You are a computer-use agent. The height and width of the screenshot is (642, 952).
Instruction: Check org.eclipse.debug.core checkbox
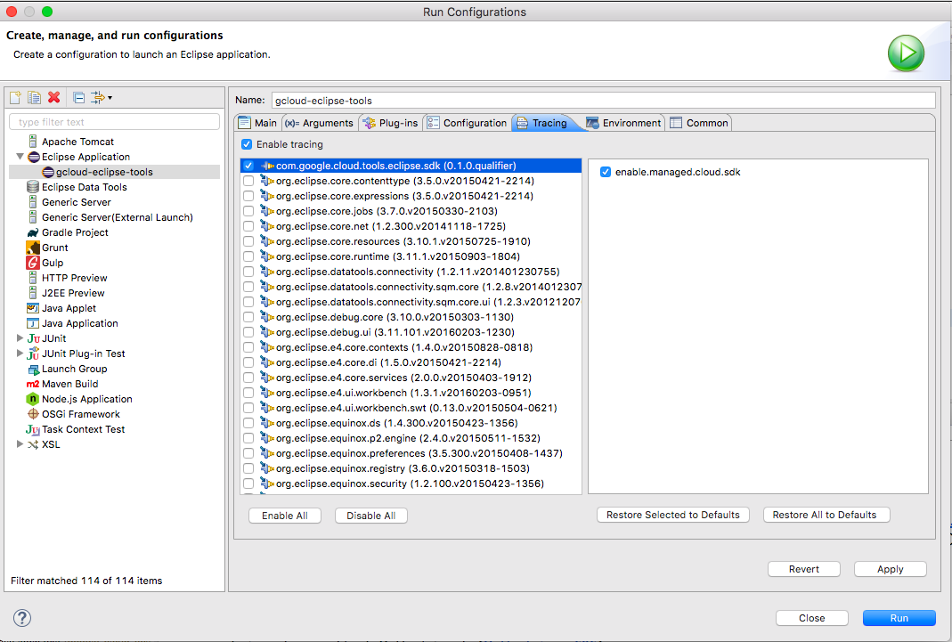248,317
